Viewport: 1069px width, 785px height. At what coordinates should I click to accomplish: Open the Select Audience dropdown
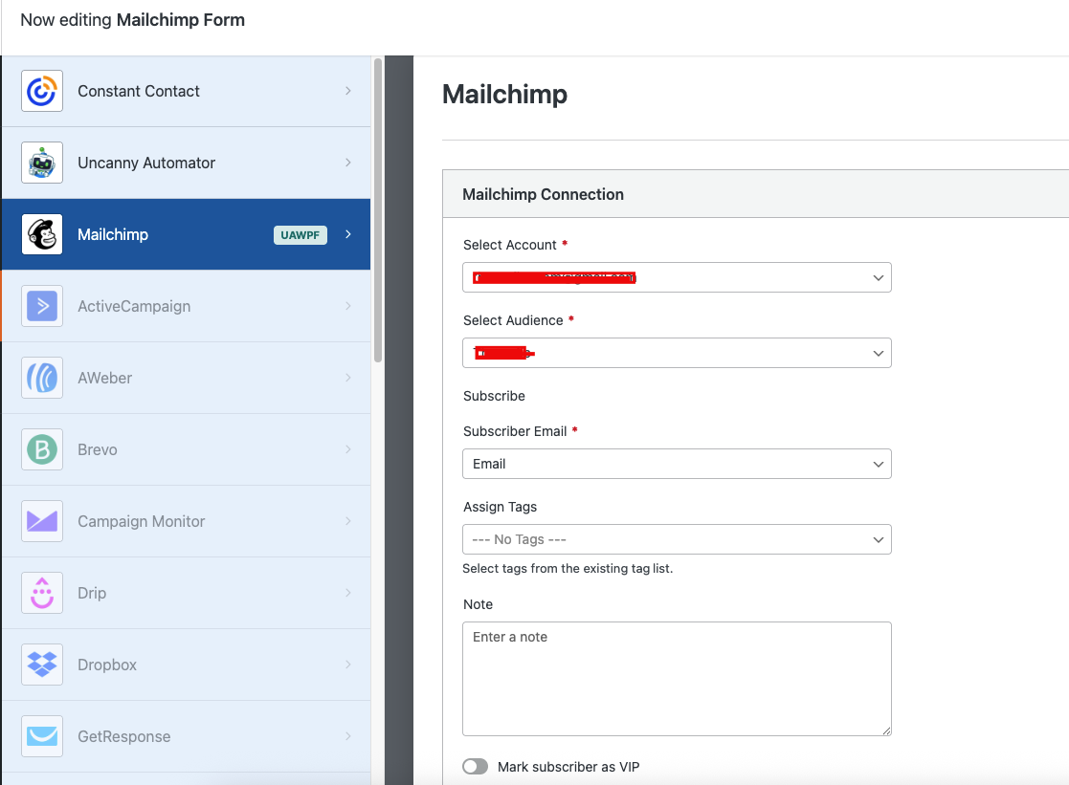(x=677, y=353)
